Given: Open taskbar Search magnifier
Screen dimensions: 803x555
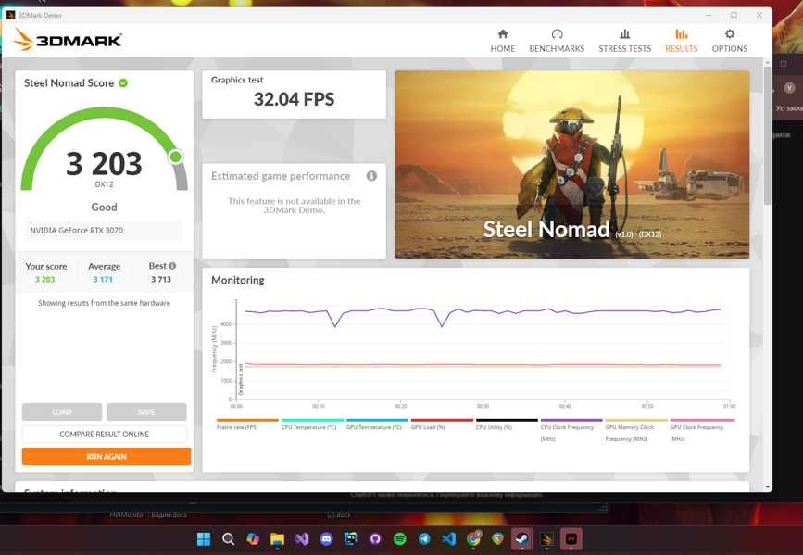Looking at the screenshot, I should click(x=229, y=538).
